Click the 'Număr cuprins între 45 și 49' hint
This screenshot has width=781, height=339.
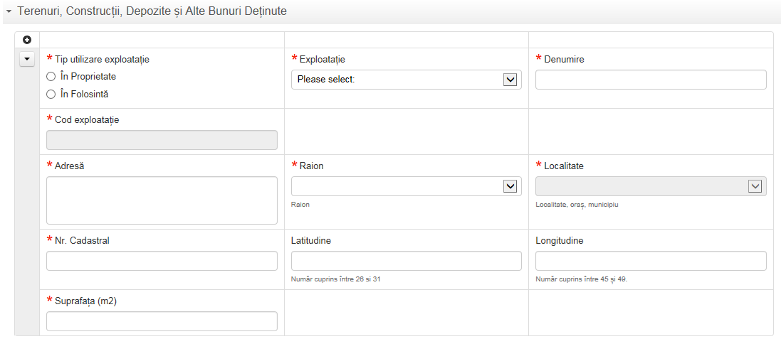pos(581,279)
